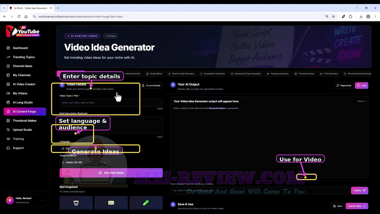Click the Update button

[x=360, y=191]
